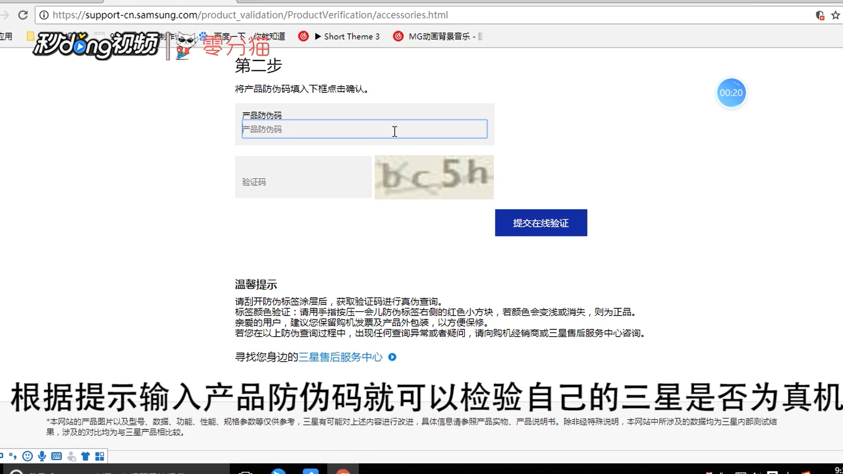Click the 将产品防伪码填入下框点击确认 instruction text
Screen dimensions: 843x474
[x=302, y=89]
